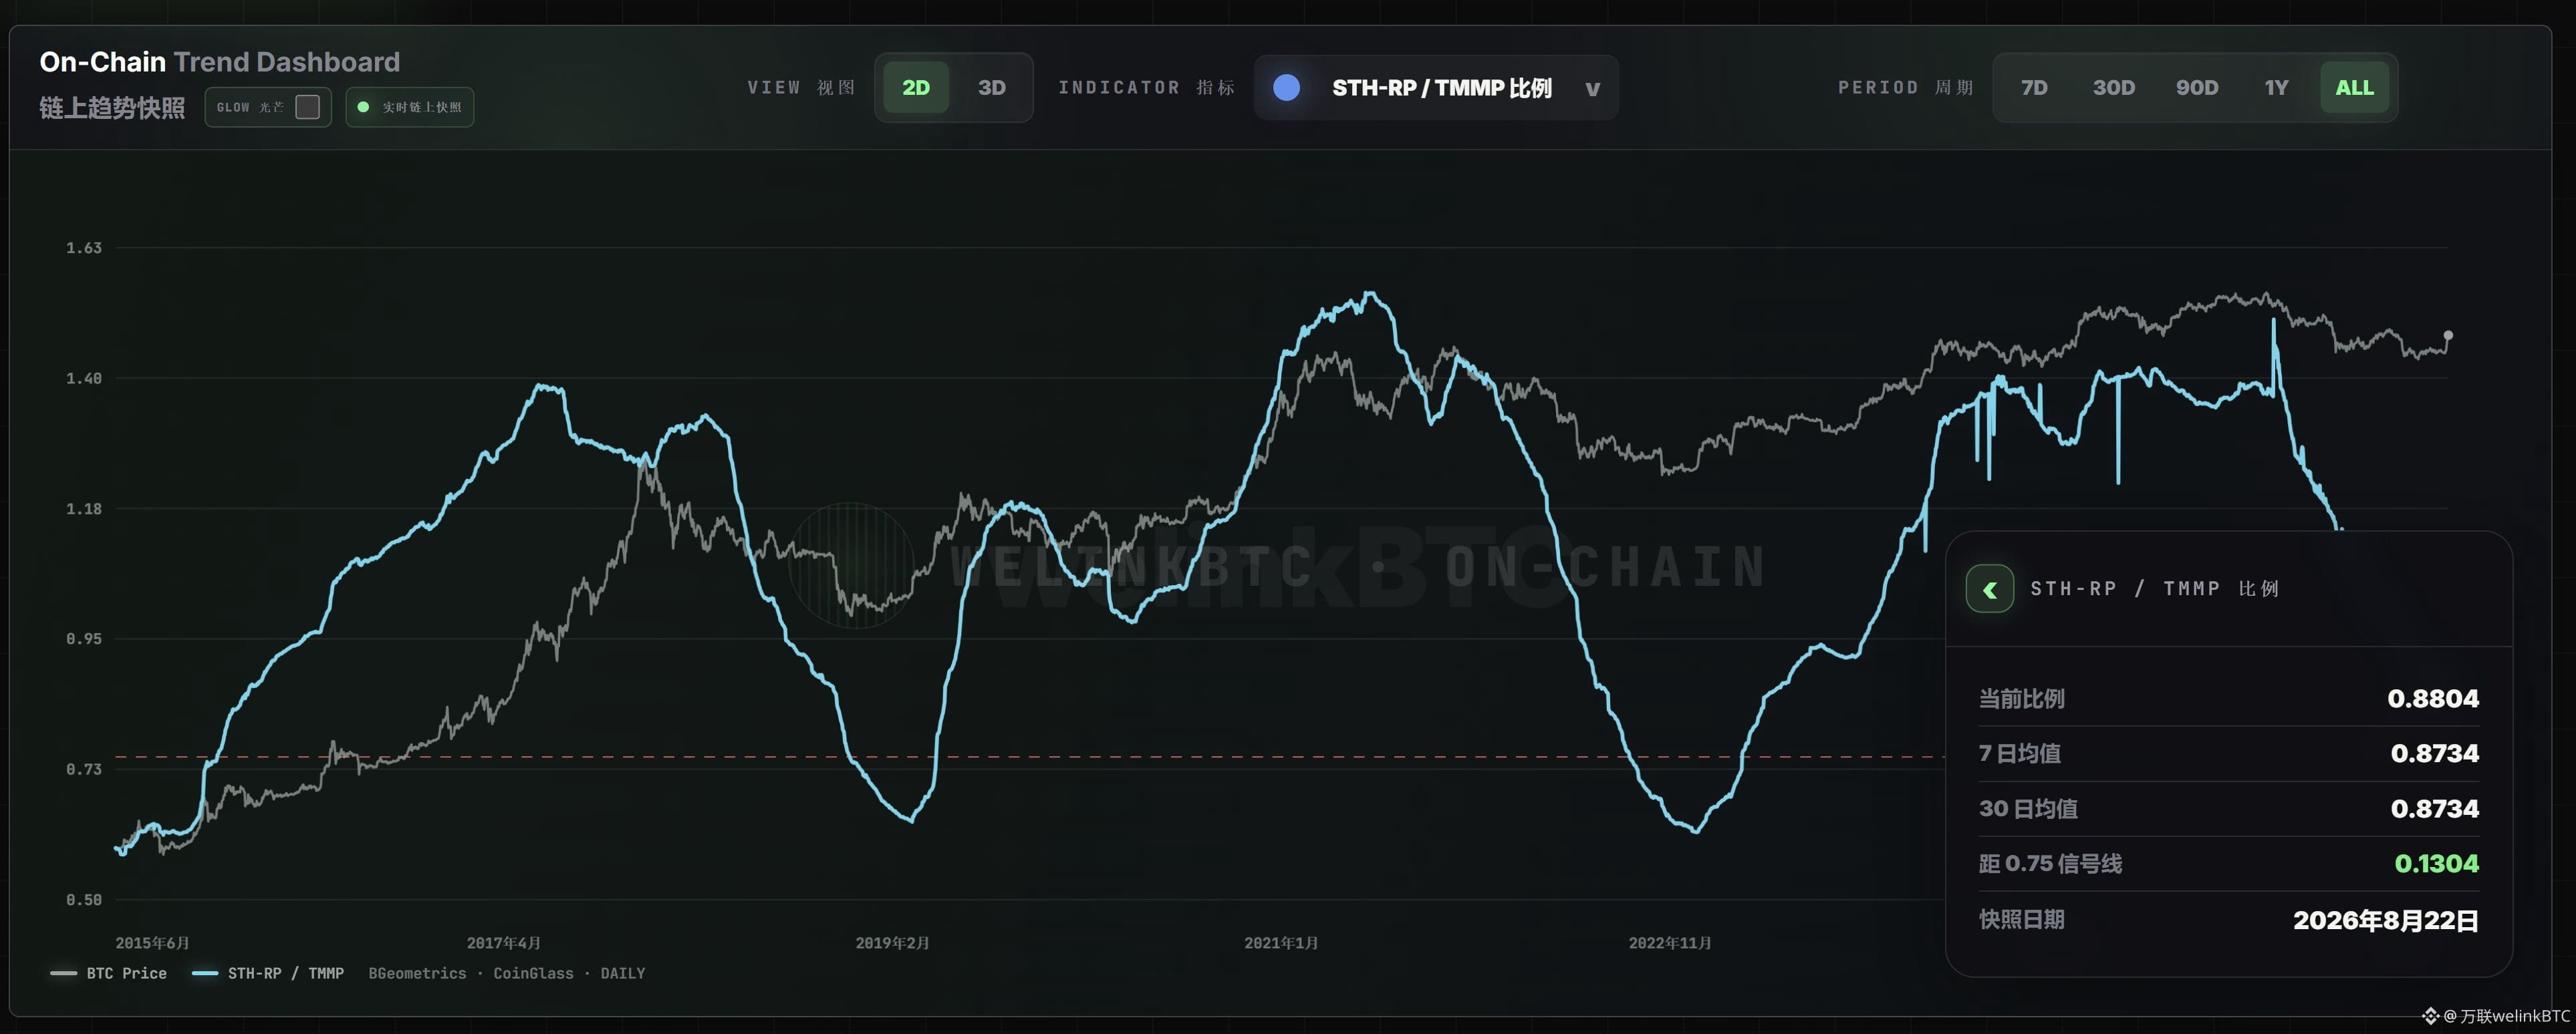Image resolution: width=2576 pixels, height=1034 pixels.
Task: Click the 快照日期 value 2026年8月22日
Action: coord(2386,920)
